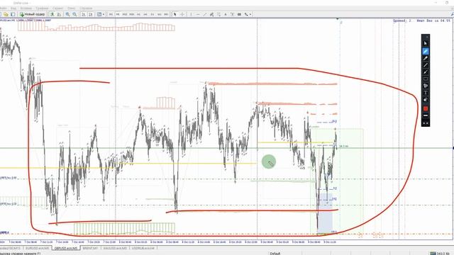Switch to the EURUSD M5 chart tab
The width and height of the screenshot is (454, 255).
(37, 248)
